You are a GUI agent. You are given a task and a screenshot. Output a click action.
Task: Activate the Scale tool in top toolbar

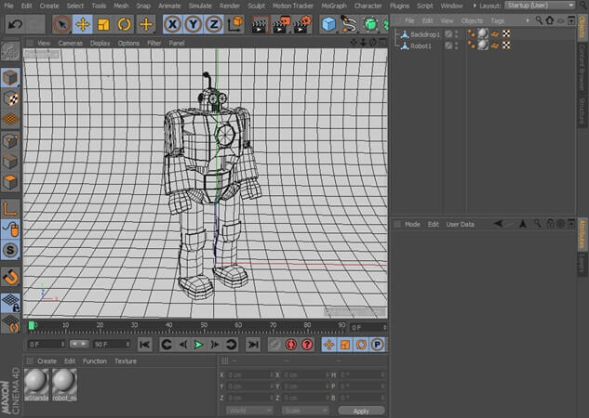click(103, 24)
